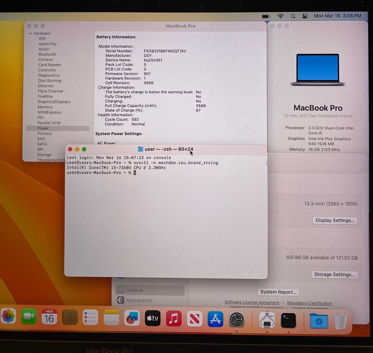
Task: Open Calendar showing MAR 16
Action: 49,317
